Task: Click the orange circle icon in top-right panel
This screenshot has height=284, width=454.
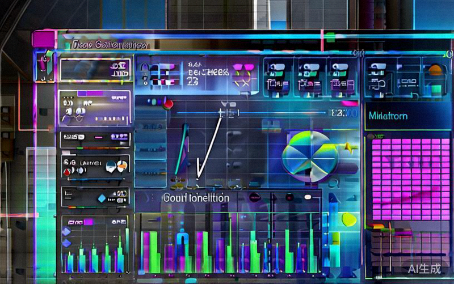Action: (x=435, y=70)
